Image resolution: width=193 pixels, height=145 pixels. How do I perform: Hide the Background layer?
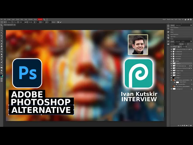pos(171,89)
